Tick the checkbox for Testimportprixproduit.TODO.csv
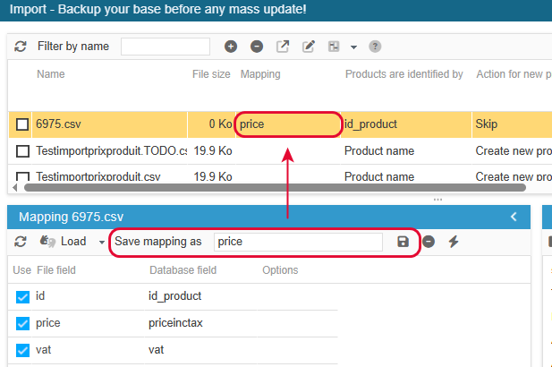Image resolution: width=552 pixels, height=367 pixels. coord(22,151)
